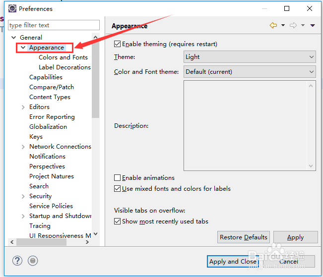Click the back navigation arrow icon
323x277 pixels.
pyautogui.click(x=273, y=25)
